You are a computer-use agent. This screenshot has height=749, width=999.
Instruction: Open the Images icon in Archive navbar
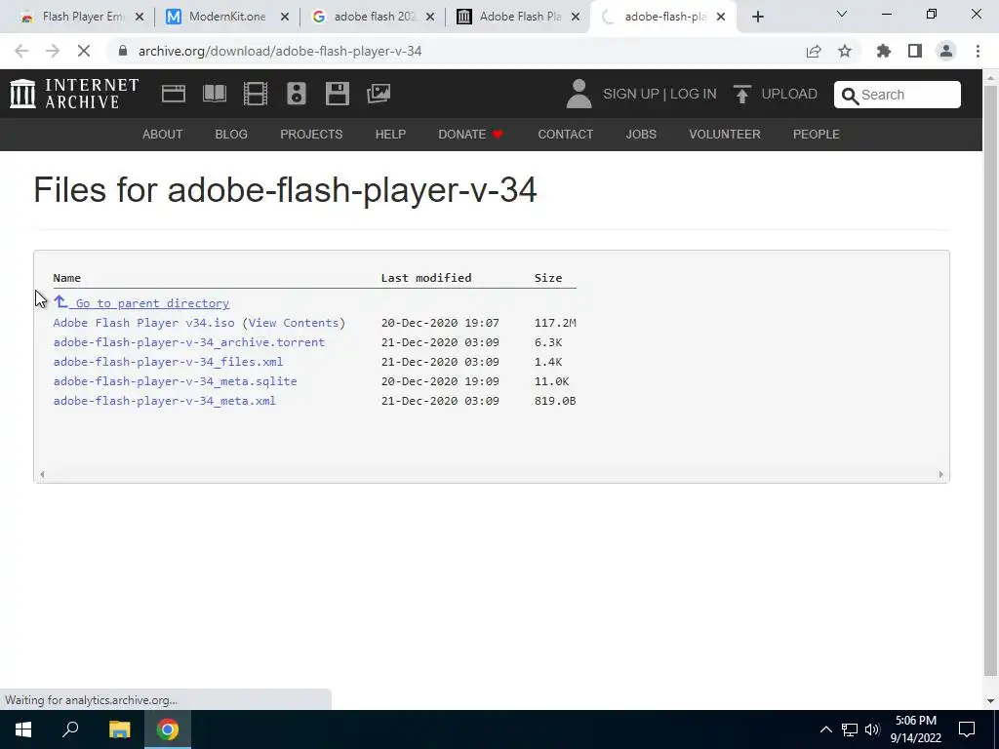pos(379,94)
